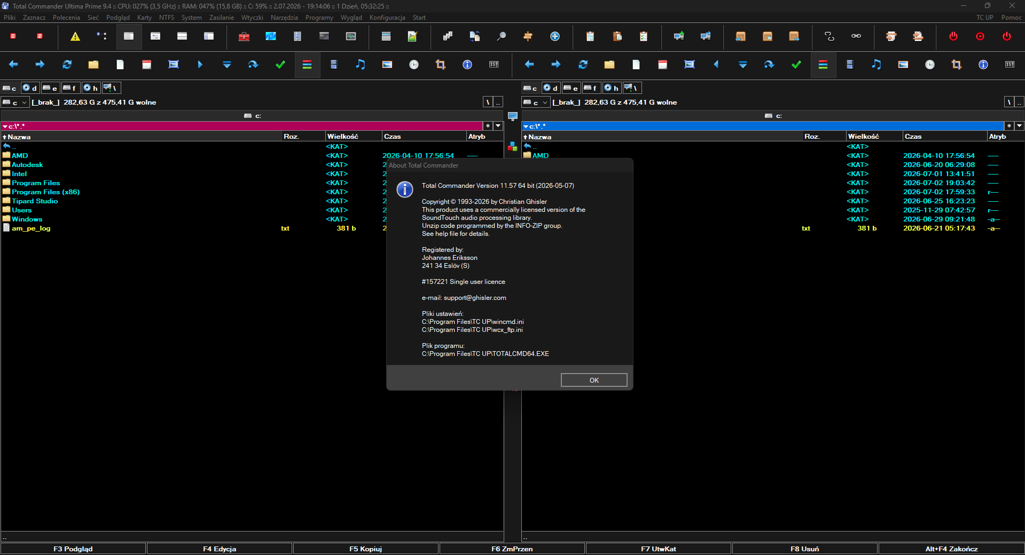Open left panel directory history dropdown arrow
The width and height of the screenshot is (1025, 555).
[x=498, y=126]
